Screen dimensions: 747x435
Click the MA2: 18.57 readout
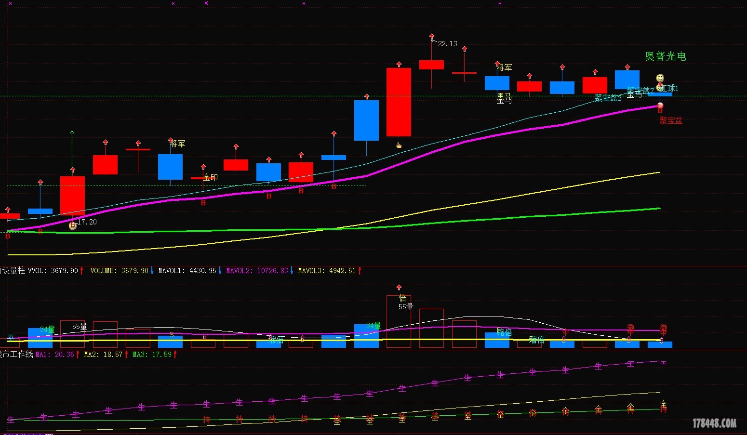click(104, 355)
